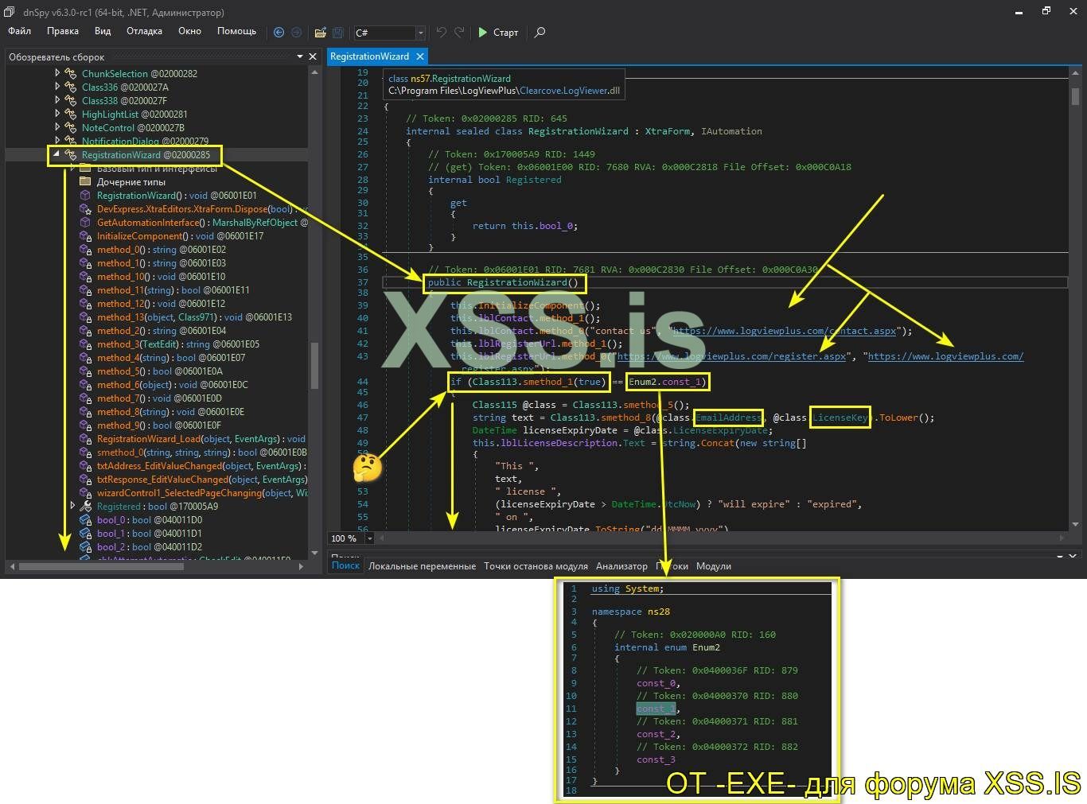Open the 100 % zoom dropdown

click(369, 538)
